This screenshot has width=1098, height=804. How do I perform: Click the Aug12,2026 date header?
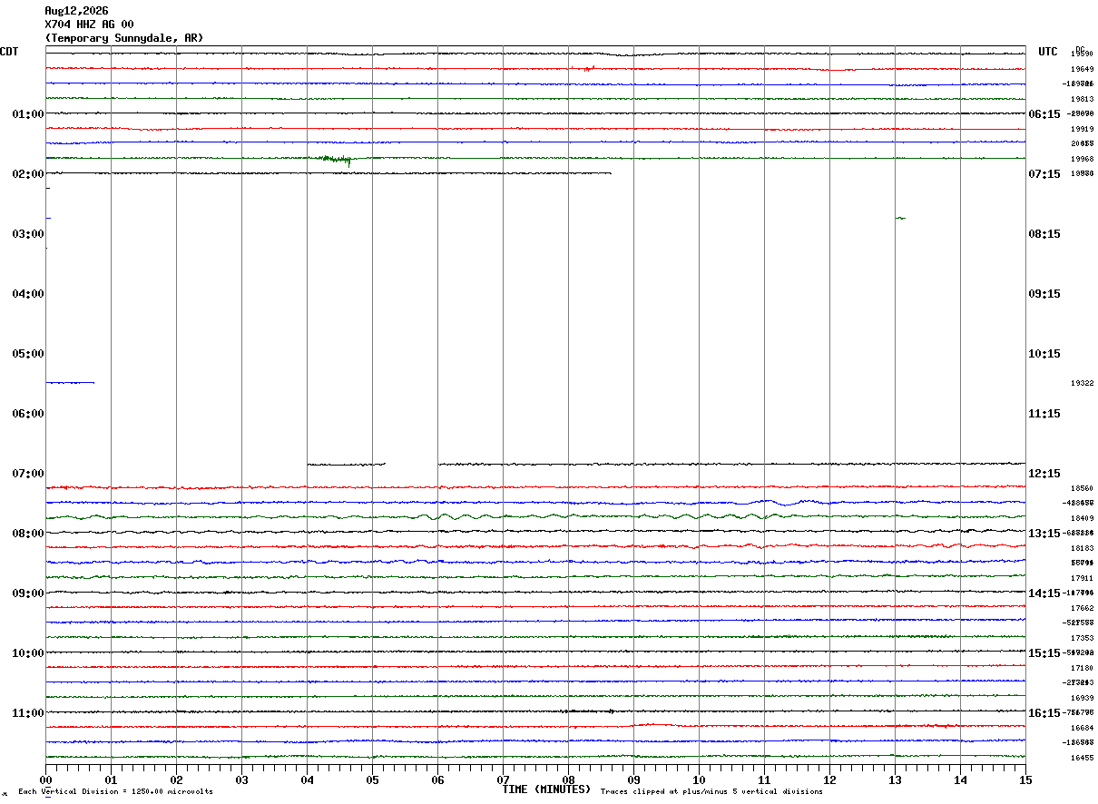[x=76, y=11]
